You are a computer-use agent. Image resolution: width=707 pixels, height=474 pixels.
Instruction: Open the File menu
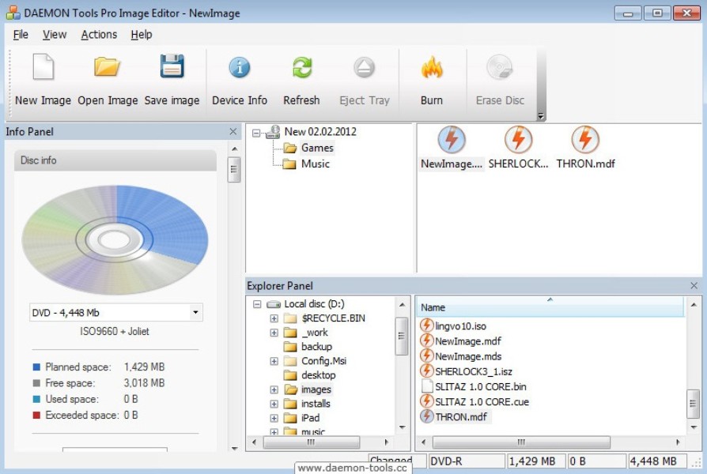21,35
